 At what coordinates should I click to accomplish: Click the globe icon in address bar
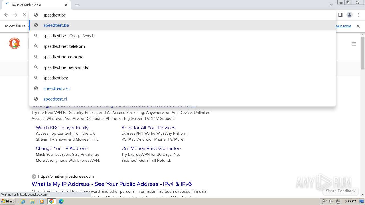[x=36, y=15]
